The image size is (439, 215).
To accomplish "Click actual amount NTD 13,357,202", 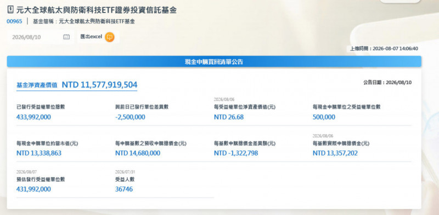I will [x=335, y=153].
